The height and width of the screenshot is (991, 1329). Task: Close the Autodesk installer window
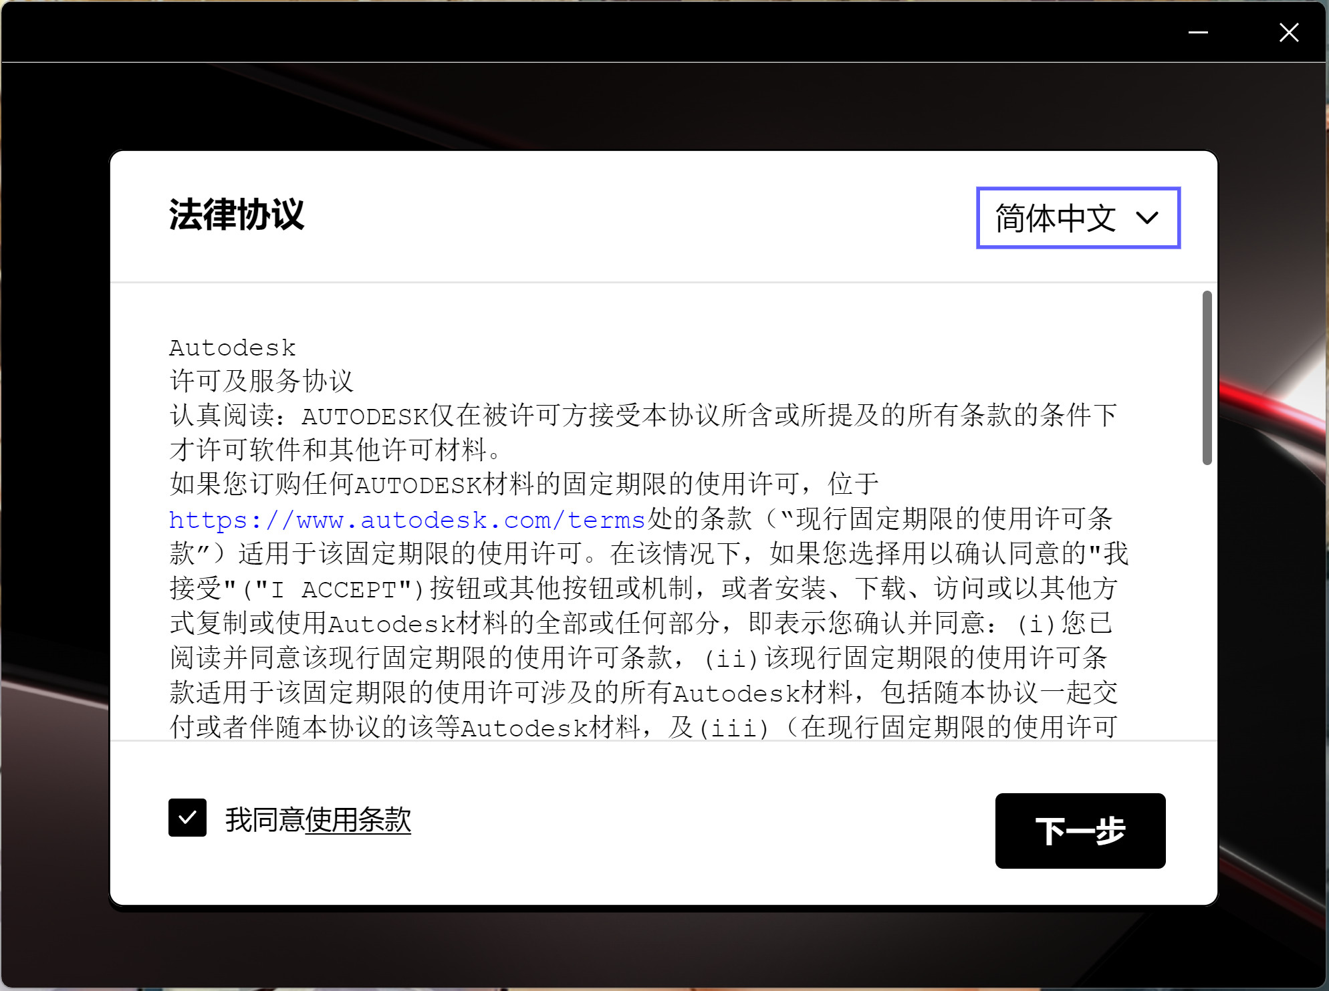[x=1288, y=32]
